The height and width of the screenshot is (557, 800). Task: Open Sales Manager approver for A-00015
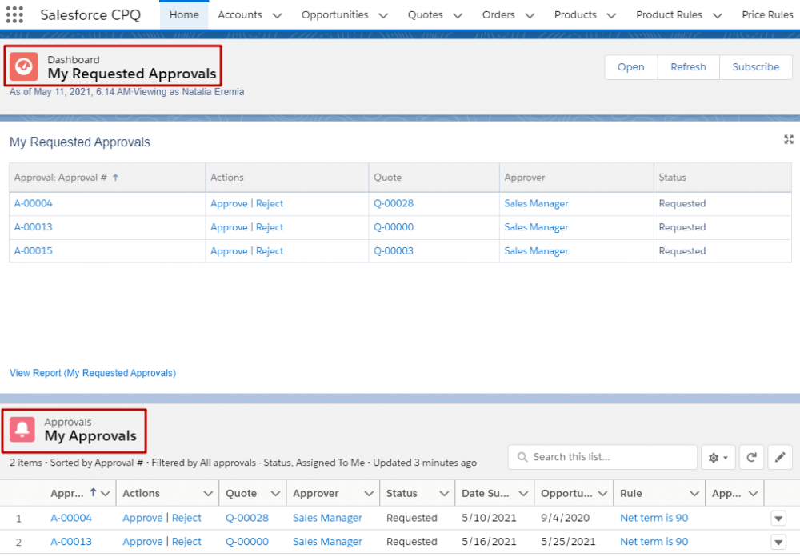pyautogui.click(x=536, y=251)
